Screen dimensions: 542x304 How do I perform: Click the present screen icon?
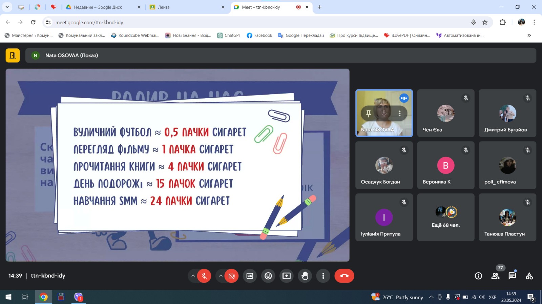click(x=287, y=276)
